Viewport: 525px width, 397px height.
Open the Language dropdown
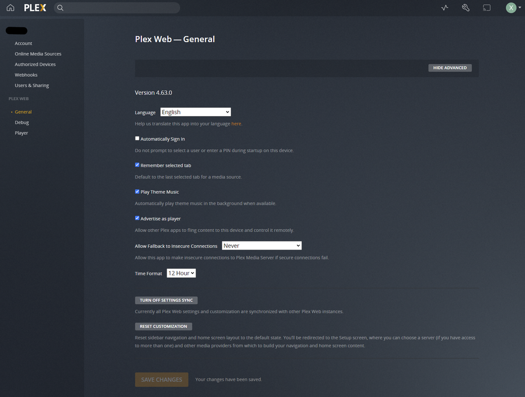pyautogui.click(x=196, y=112)
